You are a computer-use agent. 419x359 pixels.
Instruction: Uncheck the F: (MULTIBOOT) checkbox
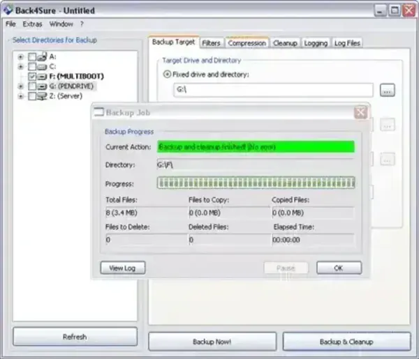[32, 77]
